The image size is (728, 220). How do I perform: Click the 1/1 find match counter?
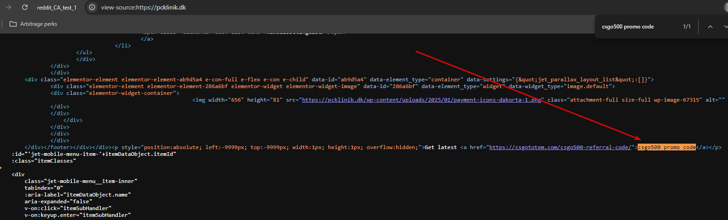pos(686,27)
